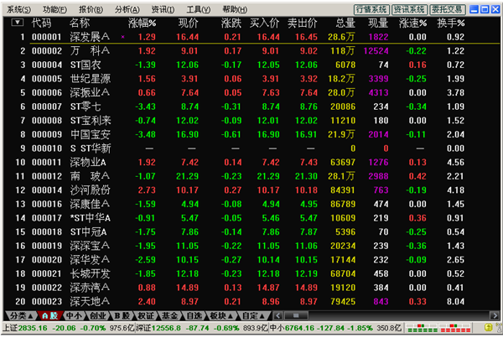
Task: Switch to 行情系统 button
Action: click(371, 9)
